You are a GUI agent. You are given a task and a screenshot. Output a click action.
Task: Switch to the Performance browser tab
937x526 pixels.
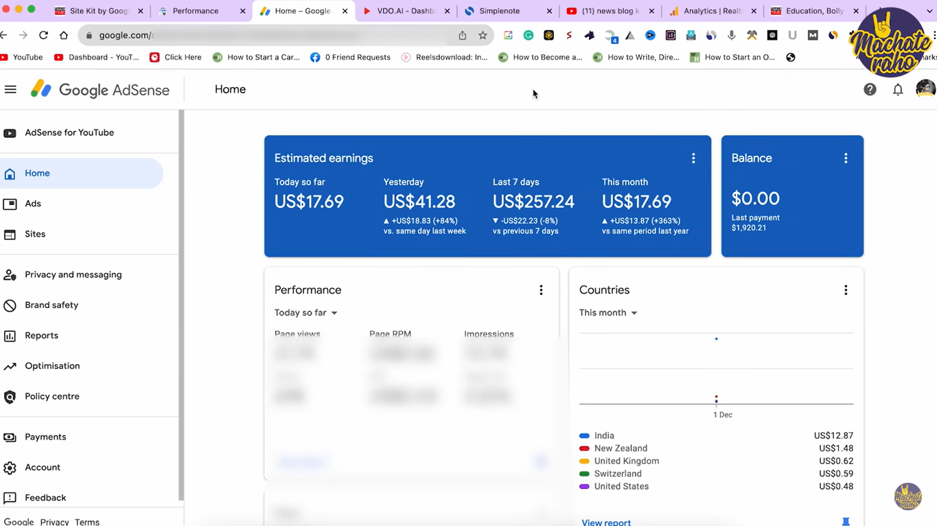(x=202, y=11)
